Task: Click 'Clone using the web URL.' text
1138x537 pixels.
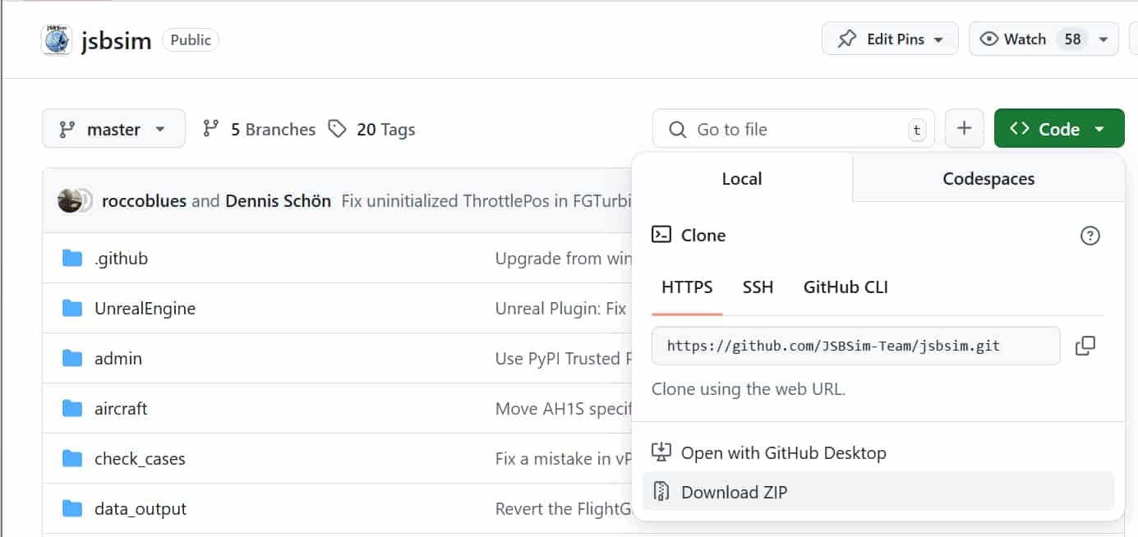Action: point(749,389)
